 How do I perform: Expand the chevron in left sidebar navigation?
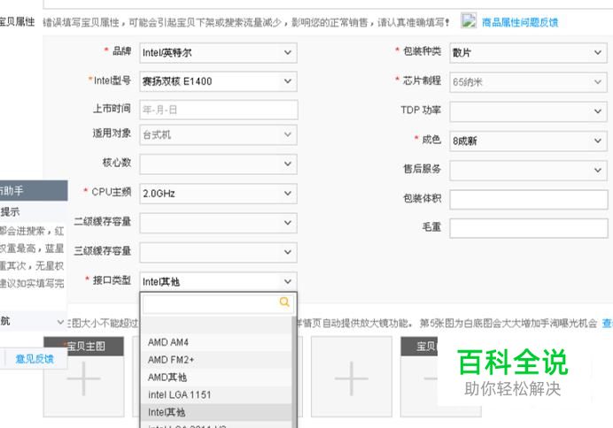(60, 322)
